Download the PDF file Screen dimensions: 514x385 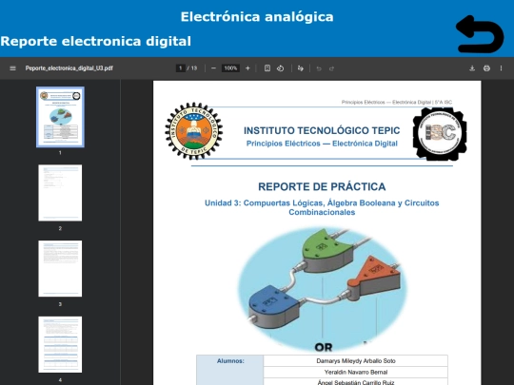(x=472, y=68)
